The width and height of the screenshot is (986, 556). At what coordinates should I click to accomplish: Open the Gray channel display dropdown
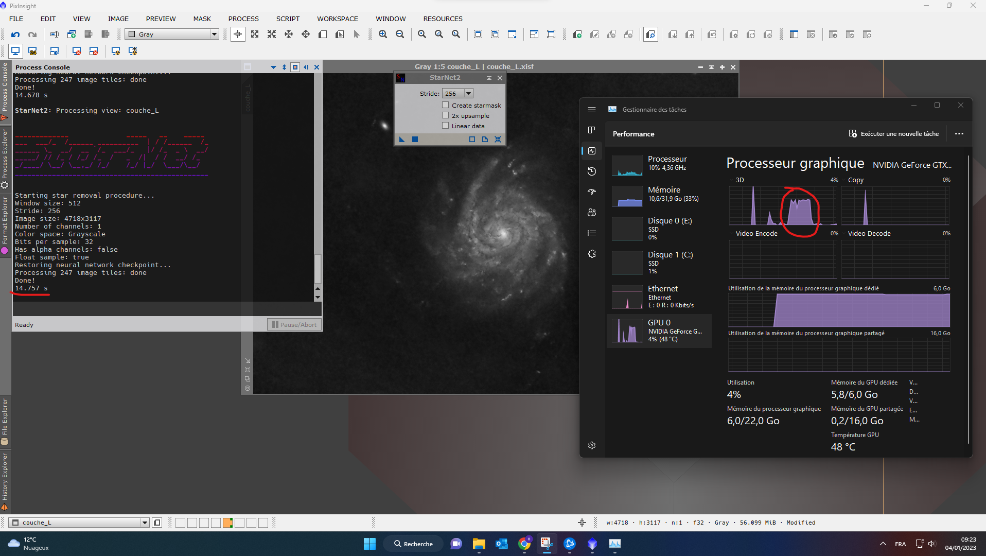[172, 34]
